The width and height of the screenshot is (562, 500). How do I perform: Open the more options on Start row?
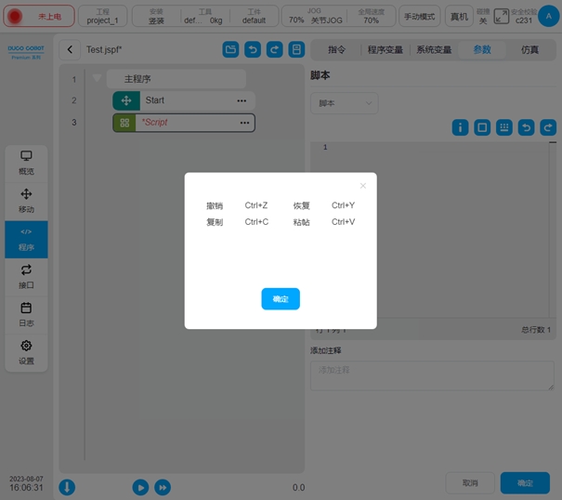242,100
